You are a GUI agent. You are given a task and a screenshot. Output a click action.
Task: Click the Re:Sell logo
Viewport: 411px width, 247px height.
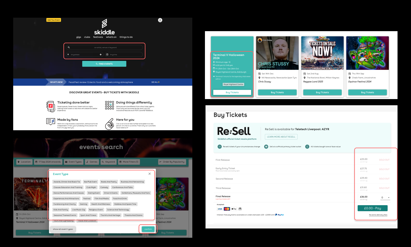(234, 131)
